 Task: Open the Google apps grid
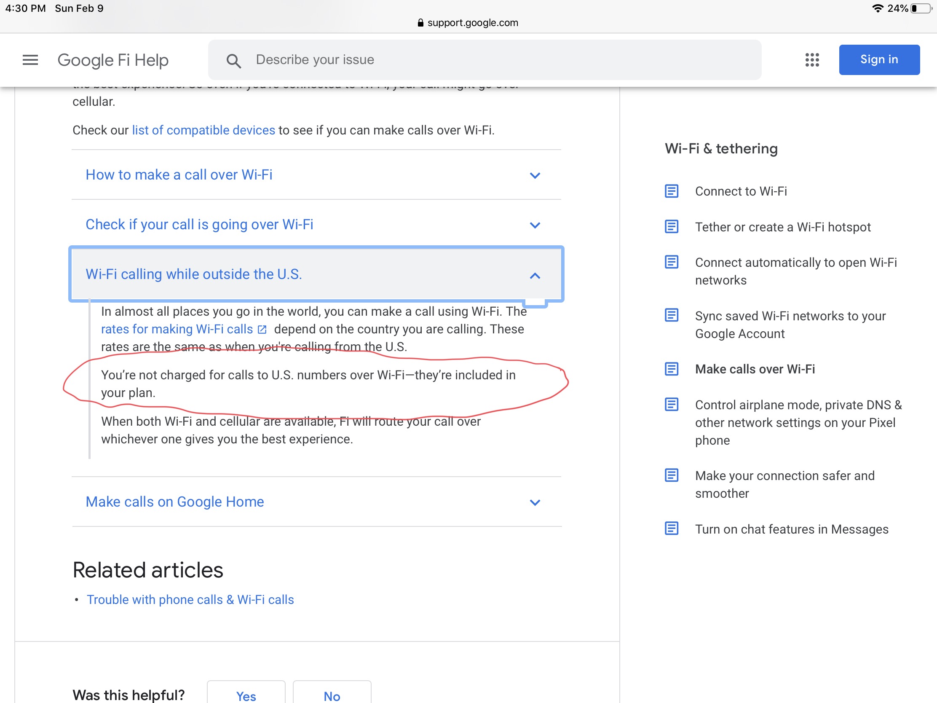click(811, 60)
